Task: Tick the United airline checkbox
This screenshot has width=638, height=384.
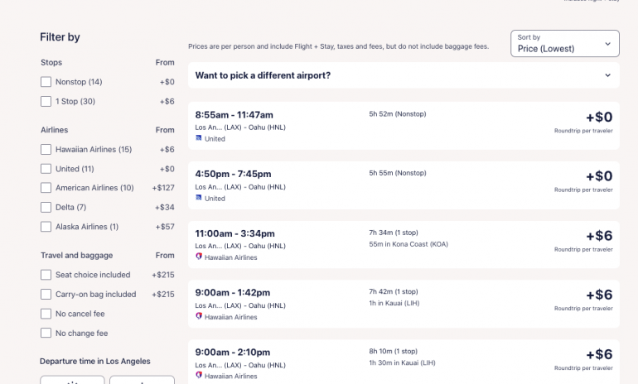Action: pos(46,169)
